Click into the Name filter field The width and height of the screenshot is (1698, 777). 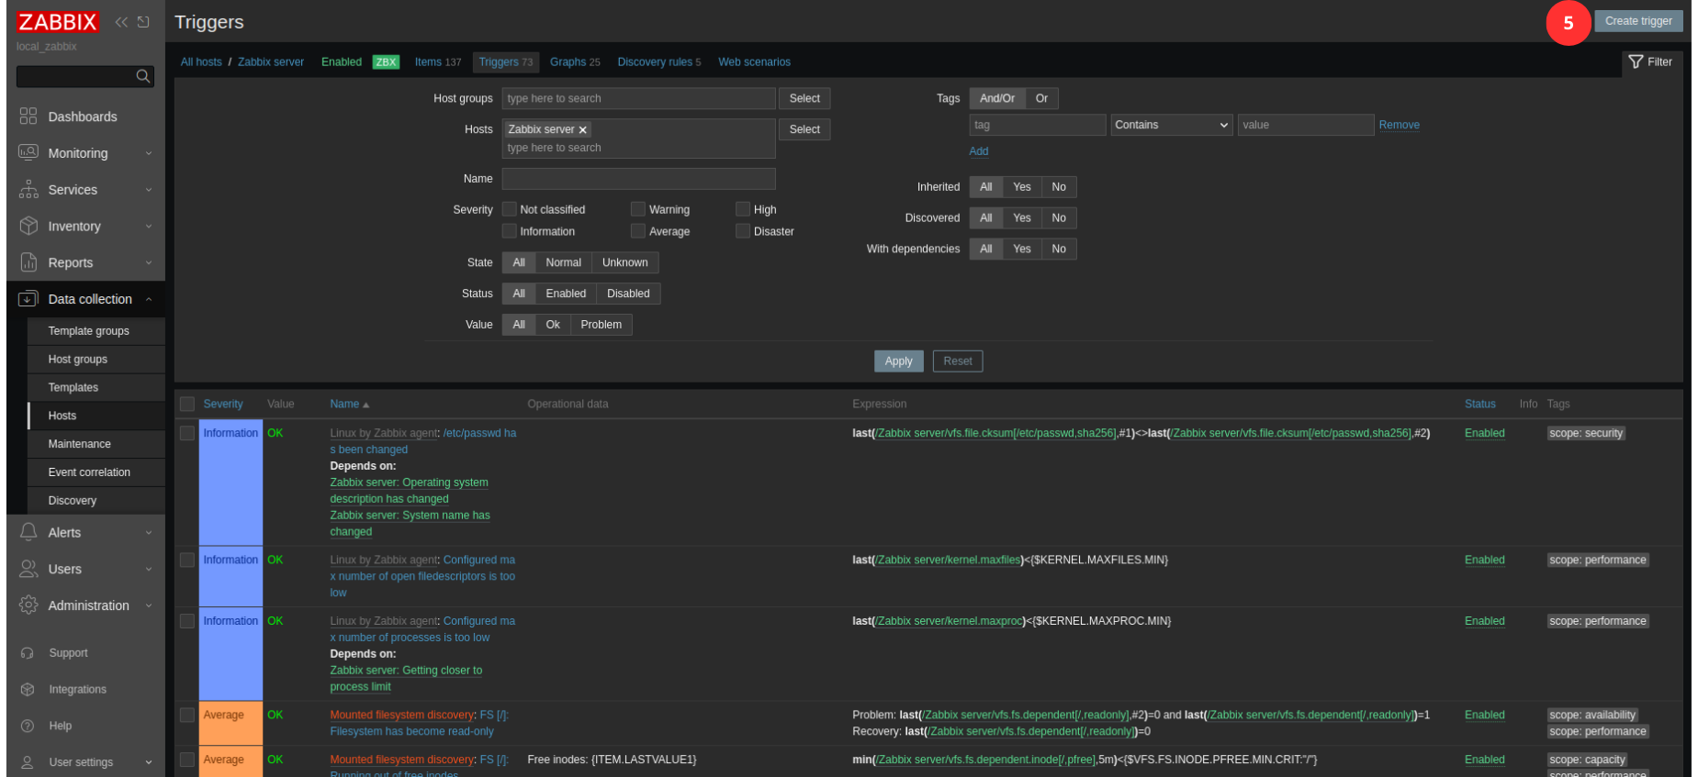tap(638, 179)
